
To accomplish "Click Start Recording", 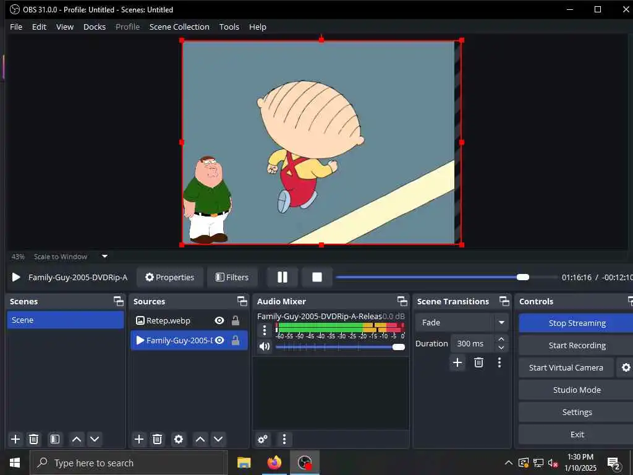I will click(x=577, y=345).
